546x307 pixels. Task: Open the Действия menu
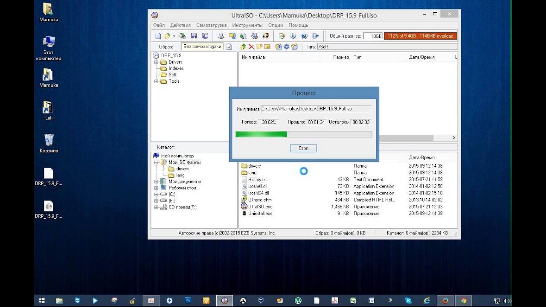pyautogui.click(x=180, y=25)
